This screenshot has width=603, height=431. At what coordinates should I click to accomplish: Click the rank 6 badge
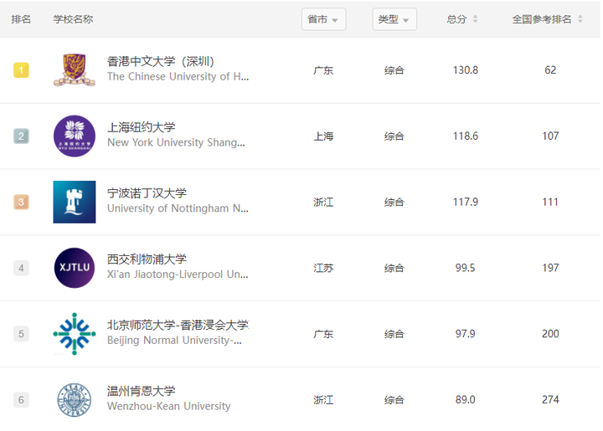(21, 400)
